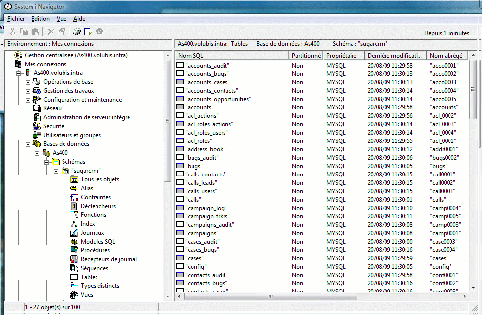
Task: Click the Récepteurs de journal icon
Action: 74,259
